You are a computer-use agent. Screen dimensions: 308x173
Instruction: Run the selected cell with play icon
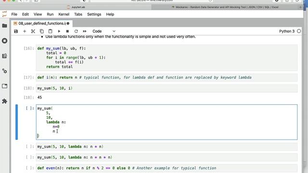(x=59, y=31)
